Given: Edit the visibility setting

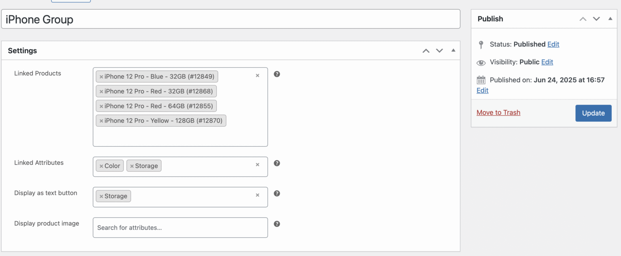Looking at the screenshot, I should point(547,62).
